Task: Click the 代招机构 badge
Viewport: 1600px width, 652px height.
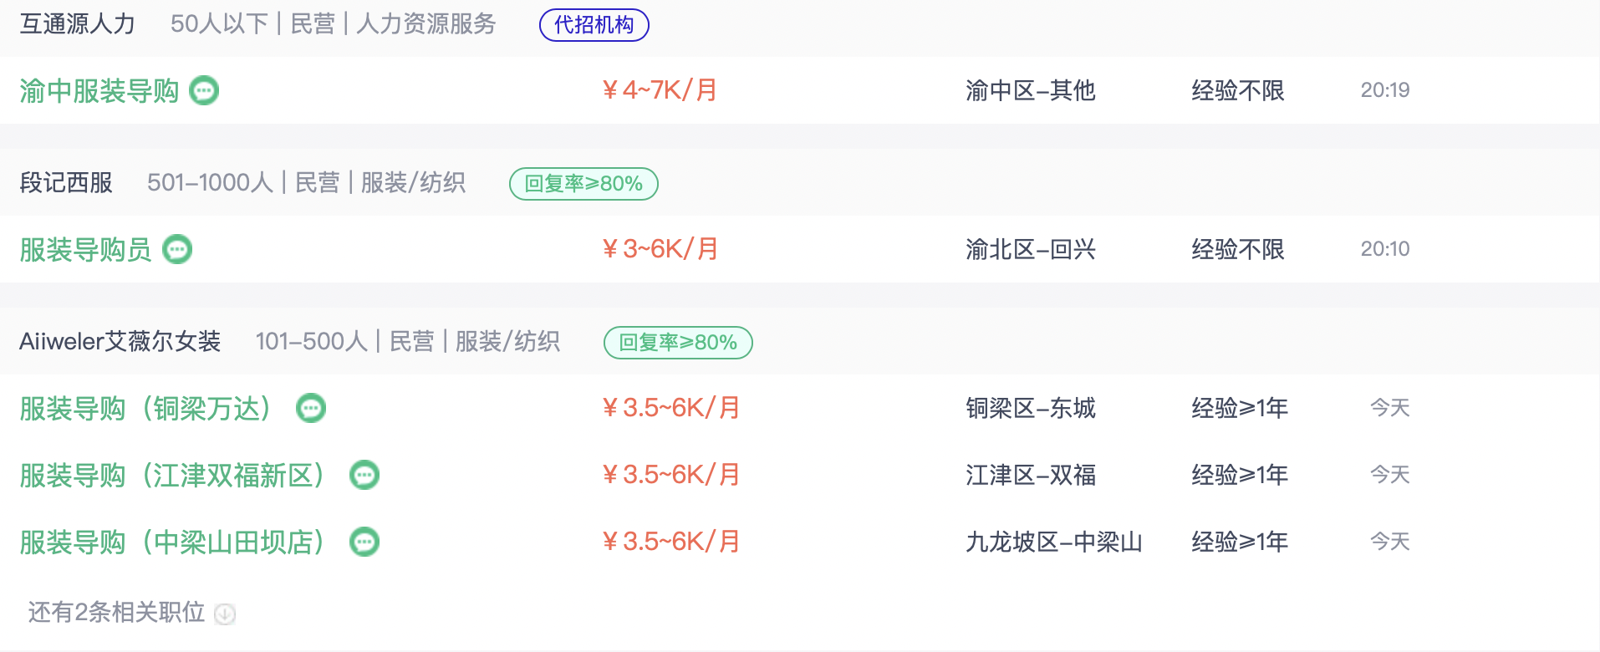Action: click(x=594, y=24)
